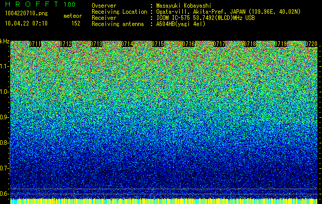Click the kHz axis unit label

coord(5,41)
